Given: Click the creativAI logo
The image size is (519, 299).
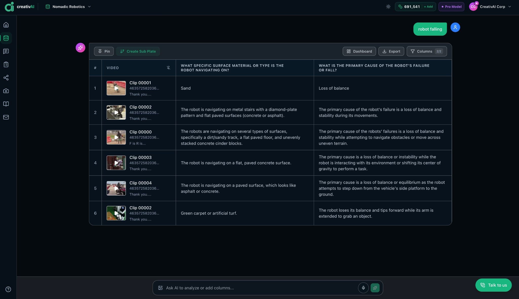Looking at the screenshot, I should [20, 7].
